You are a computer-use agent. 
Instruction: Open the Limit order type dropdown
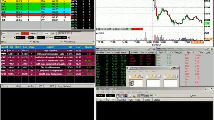point(14,38)
